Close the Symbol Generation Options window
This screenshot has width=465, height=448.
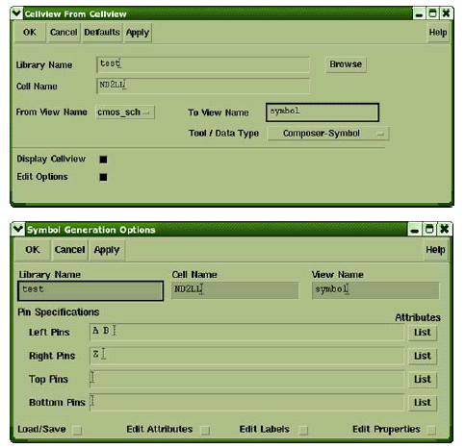tap(444, 229)
